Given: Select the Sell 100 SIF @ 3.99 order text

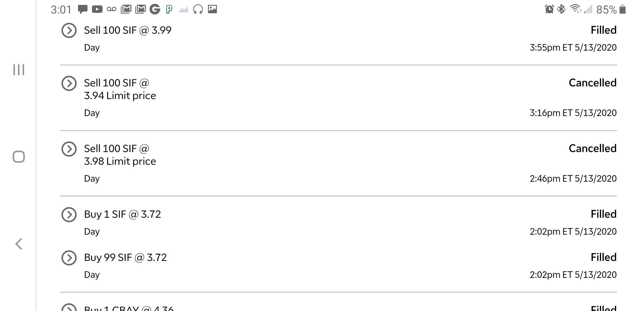Looking at the screenshot, I should click(x=128, y=30).
